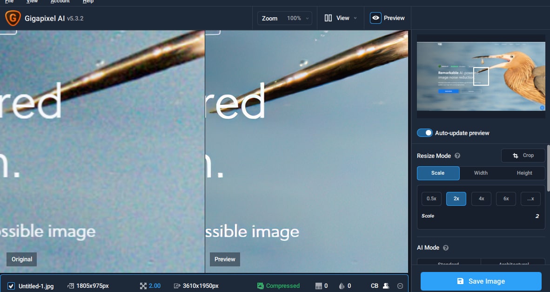Click the scale factor icon beside 2.00
550x292 pixels.
(x=143, y=286)
